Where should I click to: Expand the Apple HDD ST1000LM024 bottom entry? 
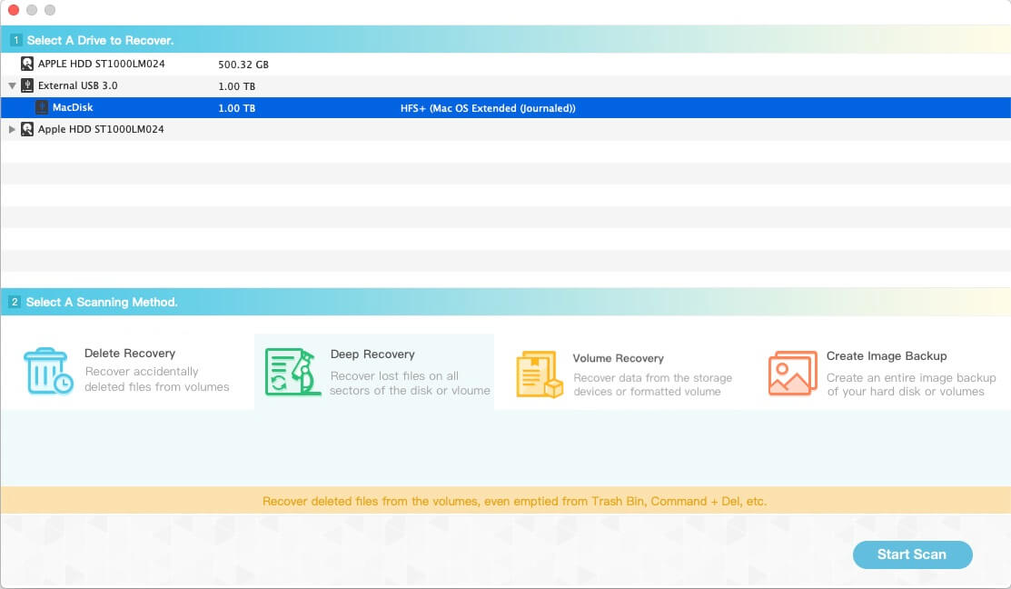(12, 129)
